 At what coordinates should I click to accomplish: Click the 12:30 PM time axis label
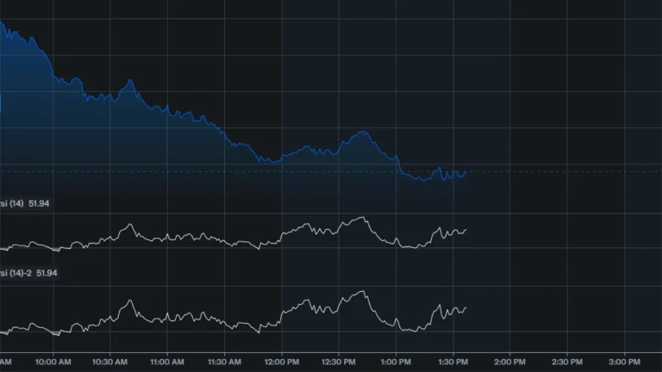click(338, 361)
